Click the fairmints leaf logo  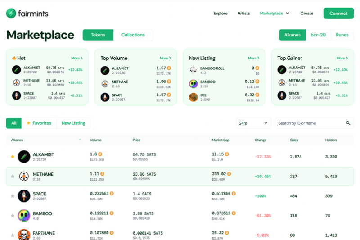tap(11, 14)
